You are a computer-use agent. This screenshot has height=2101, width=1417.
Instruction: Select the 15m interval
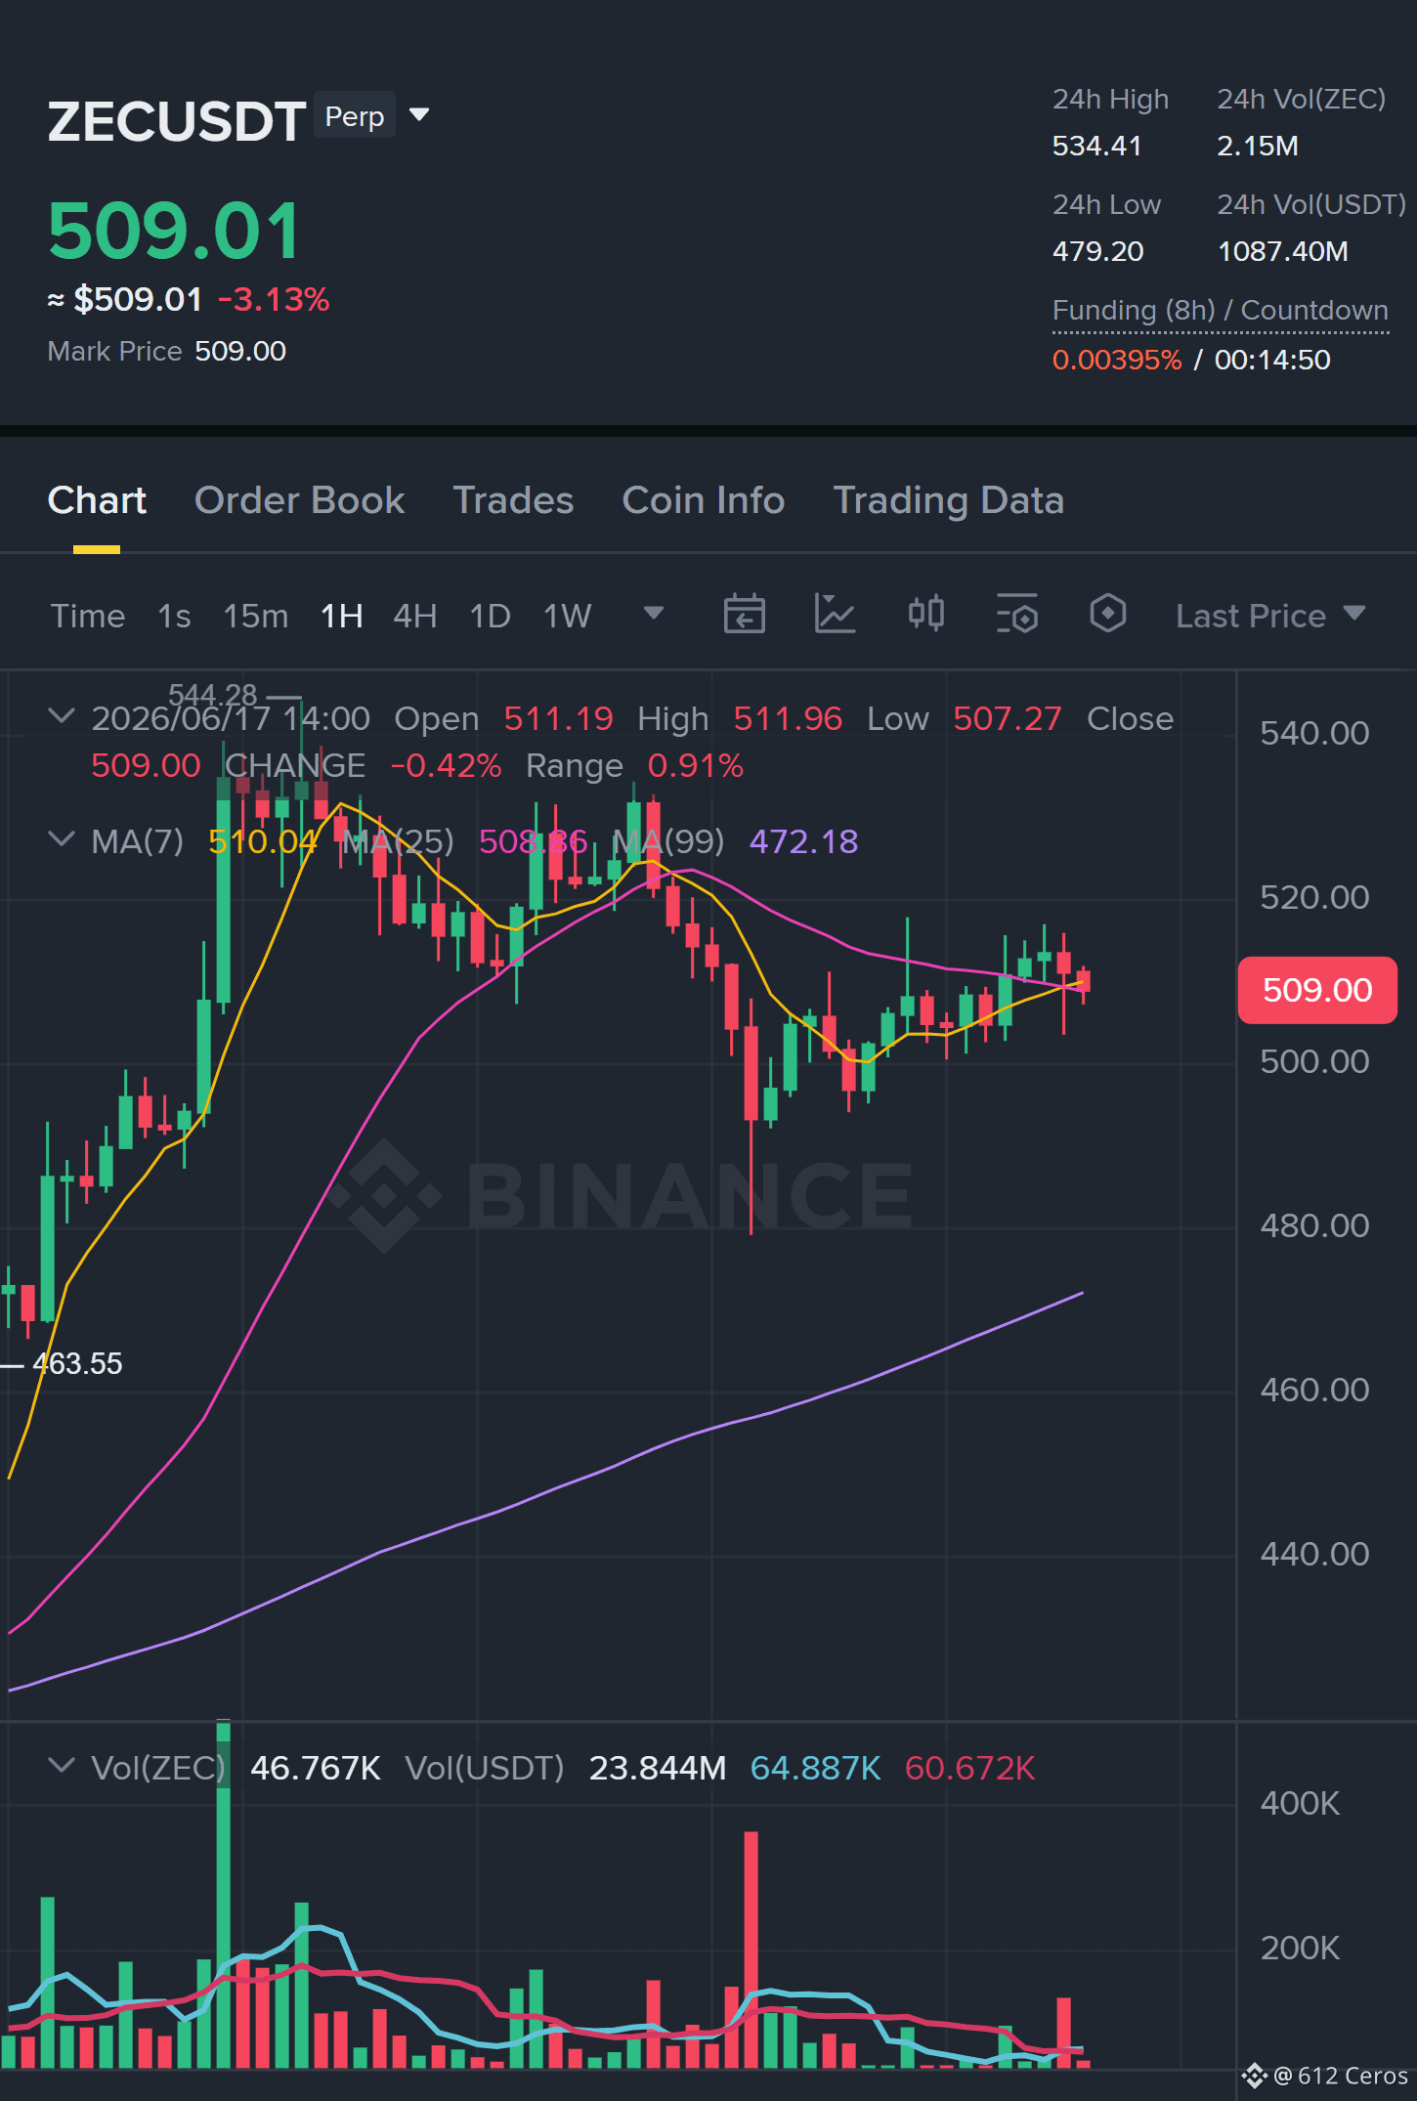click(256, 616)
